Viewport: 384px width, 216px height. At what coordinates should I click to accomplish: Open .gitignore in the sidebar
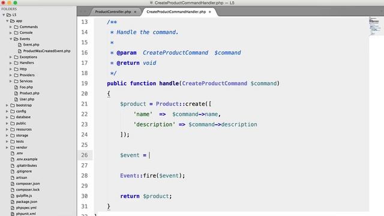pyautogui.click(x=24, y=172)
